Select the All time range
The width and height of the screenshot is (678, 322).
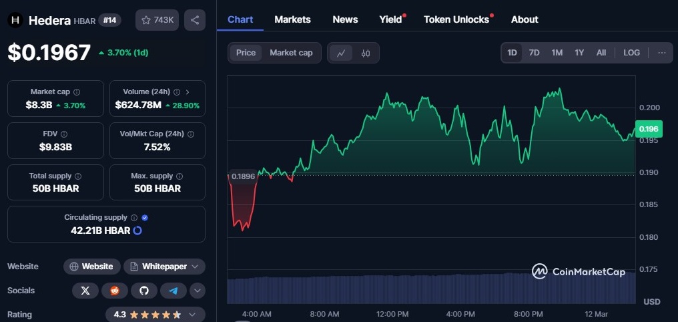(601, 53)
